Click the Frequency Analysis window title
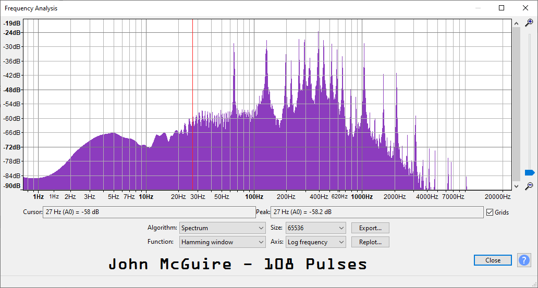The width and height of the screenshot is (538, 288). [31, 8]
